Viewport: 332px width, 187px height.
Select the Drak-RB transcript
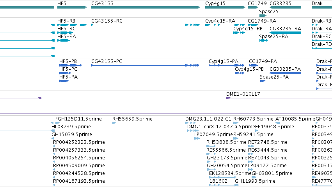(322, 25)
